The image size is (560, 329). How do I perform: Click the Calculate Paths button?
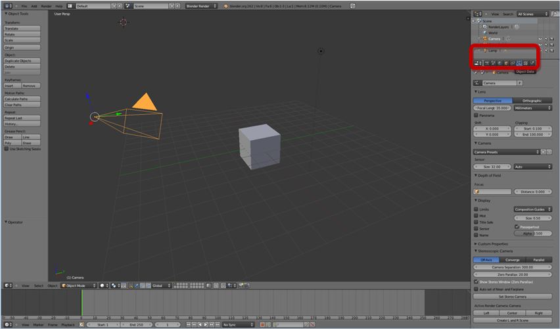click(22, 99)
